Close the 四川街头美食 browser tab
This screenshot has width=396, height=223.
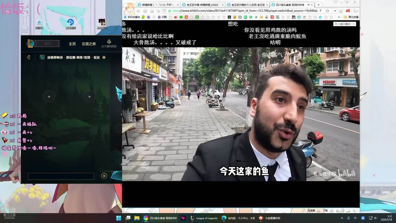(x=312, y=5)
